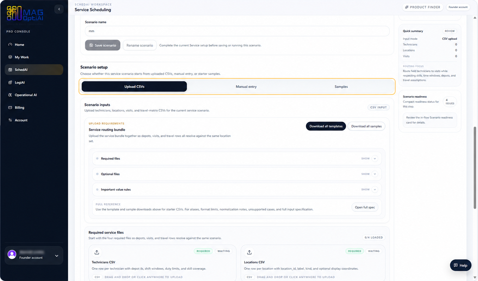Click the Scenario name input field
This screenshot has height=281, width=478.
tap(237, 31)
